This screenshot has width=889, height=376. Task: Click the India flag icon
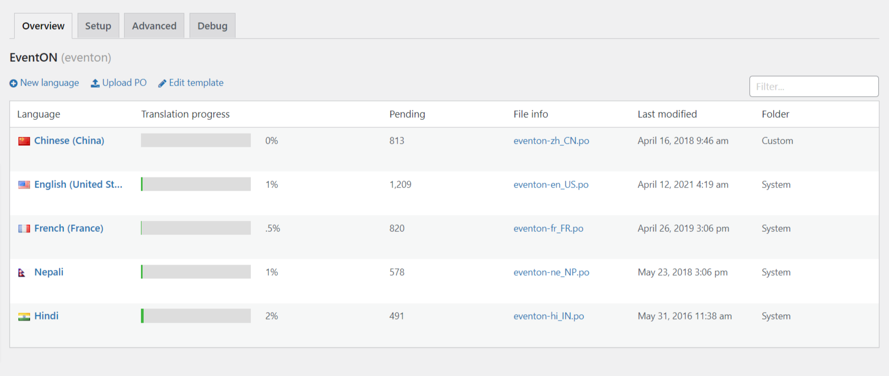tap(24, 316)
